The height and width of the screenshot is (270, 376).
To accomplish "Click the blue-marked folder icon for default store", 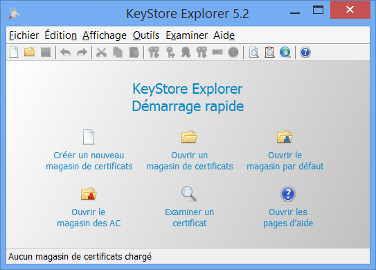I will point(285,137).
